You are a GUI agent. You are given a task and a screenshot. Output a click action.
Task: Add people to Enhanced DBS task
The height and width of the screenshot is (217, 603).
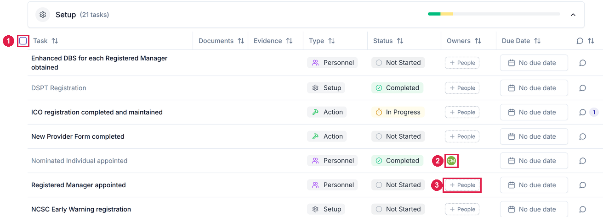click(x=462, y=63)
